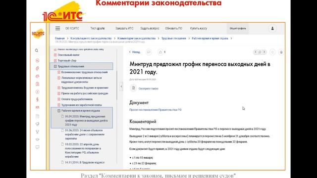This screenshot has height=178, width=317.
Task: Collapse Рабочее время и время отдыха node
Action: point(59,111)
